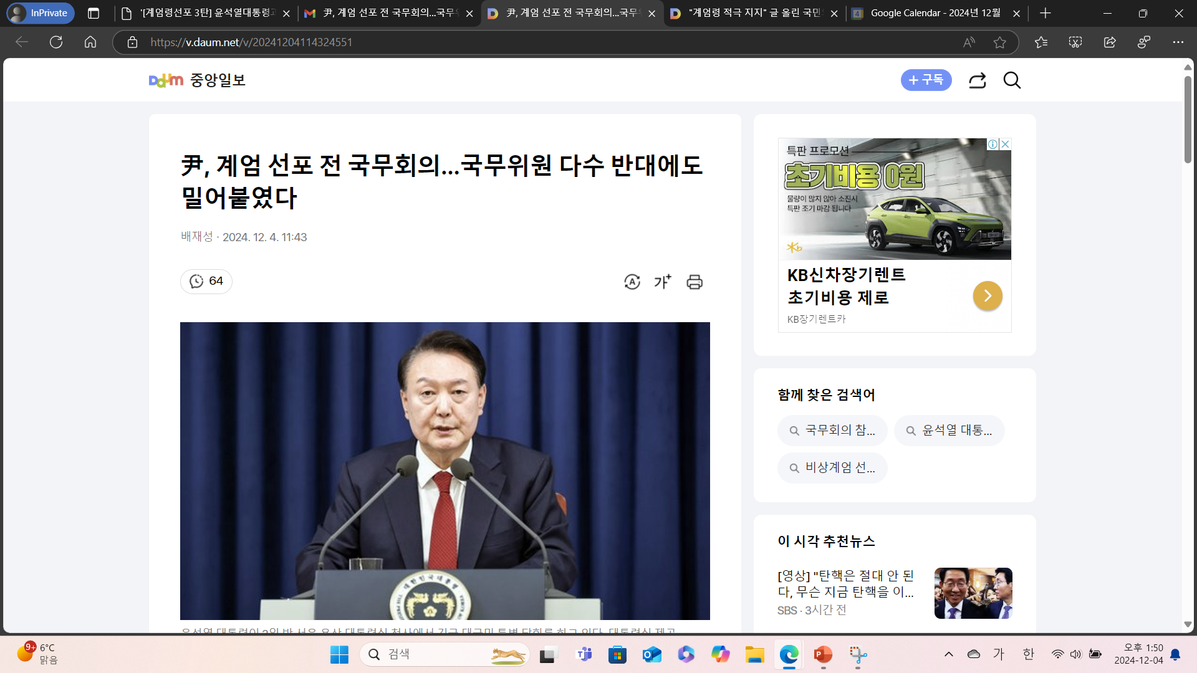Screen dimensions: 1197x673
Task: Click page vertical scrollbar down arrow
Action: coord(1188,624)
